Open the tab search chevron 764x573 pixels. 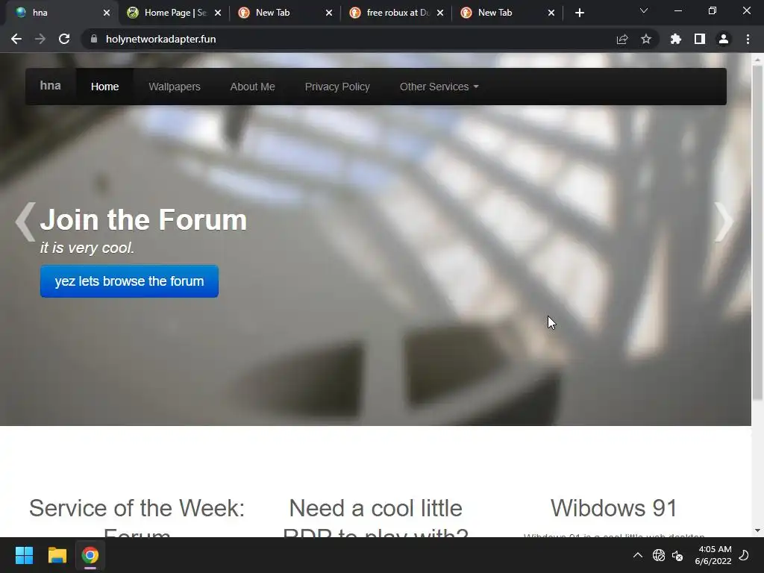644,10
